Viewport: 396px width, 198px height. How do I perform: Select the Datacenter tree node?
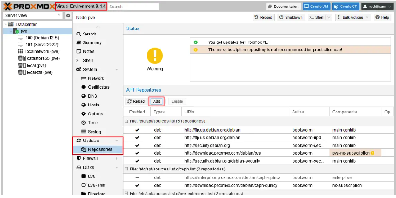[x=26, y=24]
